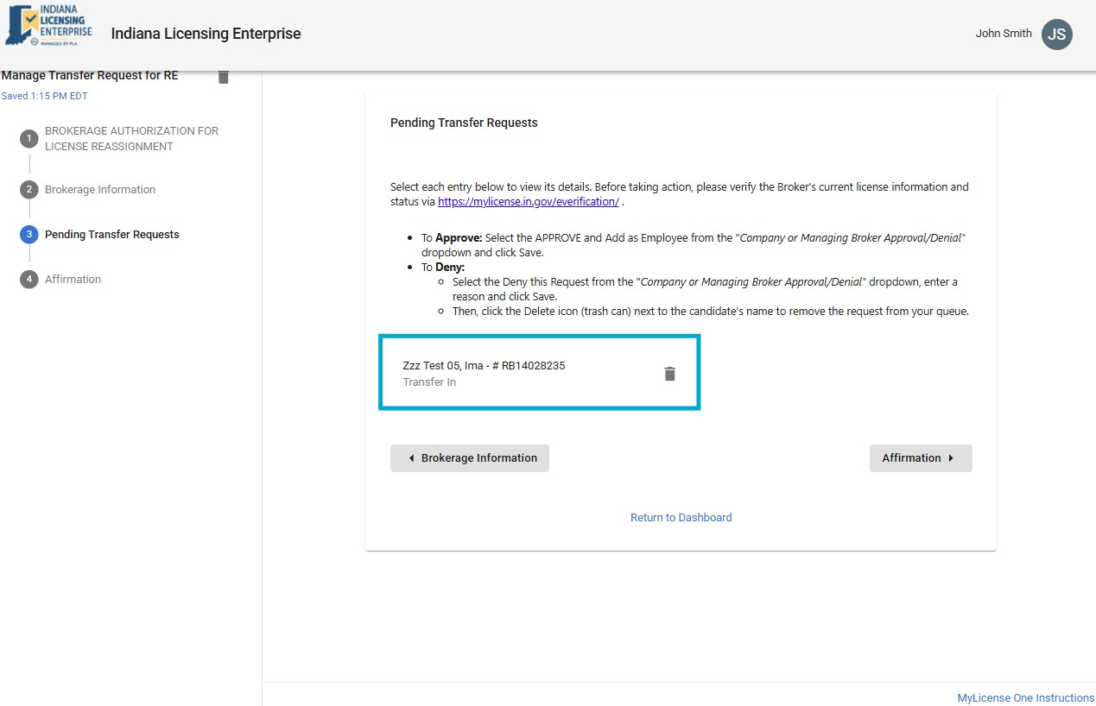Select Brokerage Information step label in sidebar
Viewport: 1096px width, 706px height.
pos(100,190)
